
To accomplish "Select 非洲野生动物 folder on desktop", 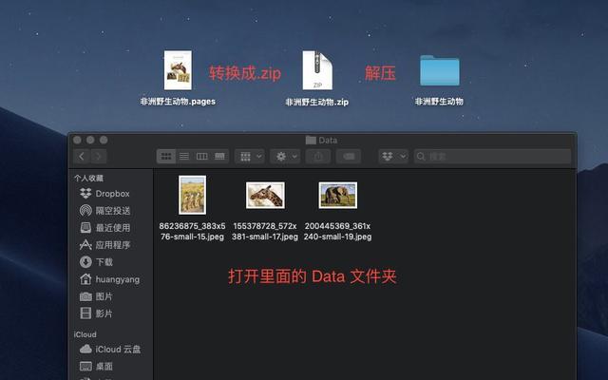I will point(440,70).
